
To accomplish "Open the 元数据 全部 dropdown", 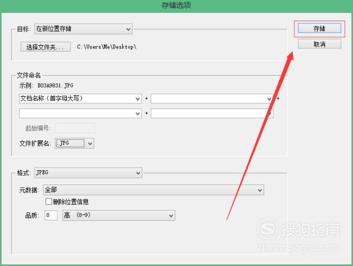I will [x=154, y=190].
